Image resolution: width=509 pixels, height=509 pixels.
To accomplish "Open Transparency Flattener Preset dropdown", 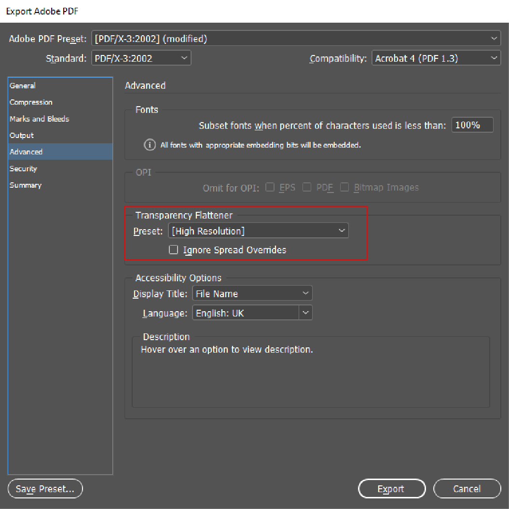I will [x=258, y=231].
